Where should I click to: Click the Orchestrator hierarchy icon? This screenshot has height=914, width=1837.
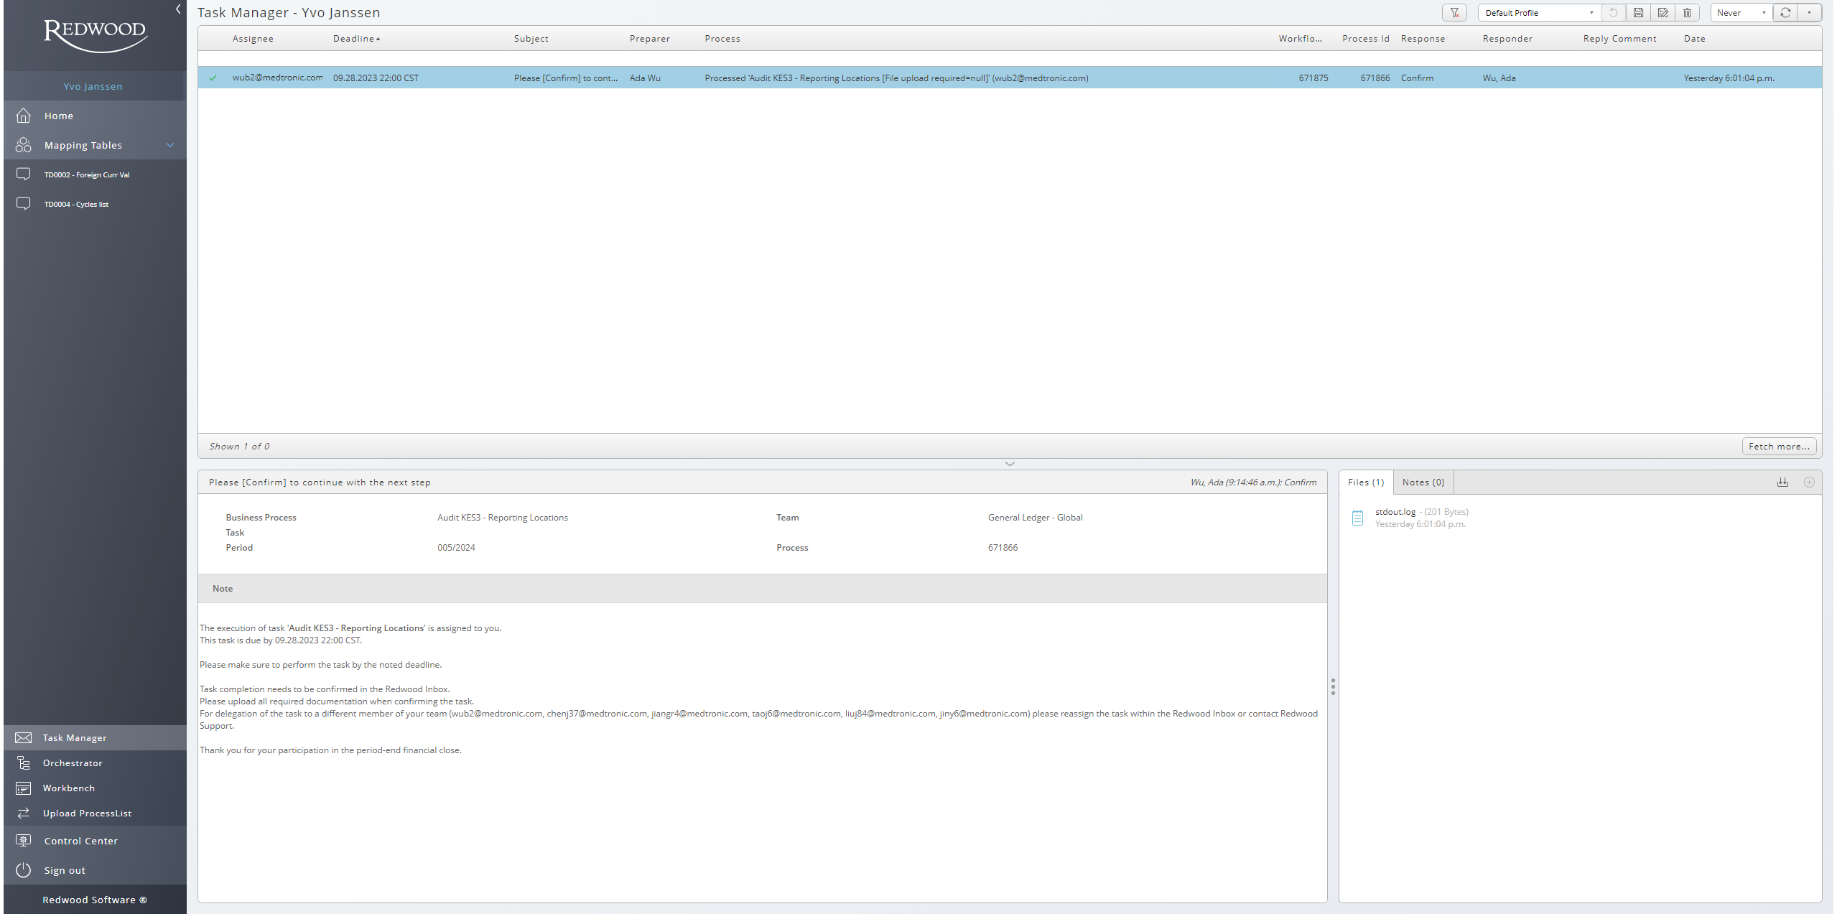[24, 763]
